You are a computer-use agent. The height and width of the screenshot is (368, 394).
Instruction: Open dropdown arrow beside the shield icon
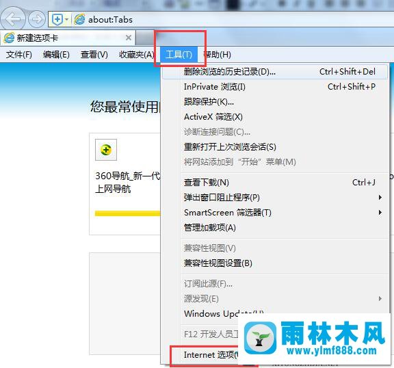[x=66, y=19]
